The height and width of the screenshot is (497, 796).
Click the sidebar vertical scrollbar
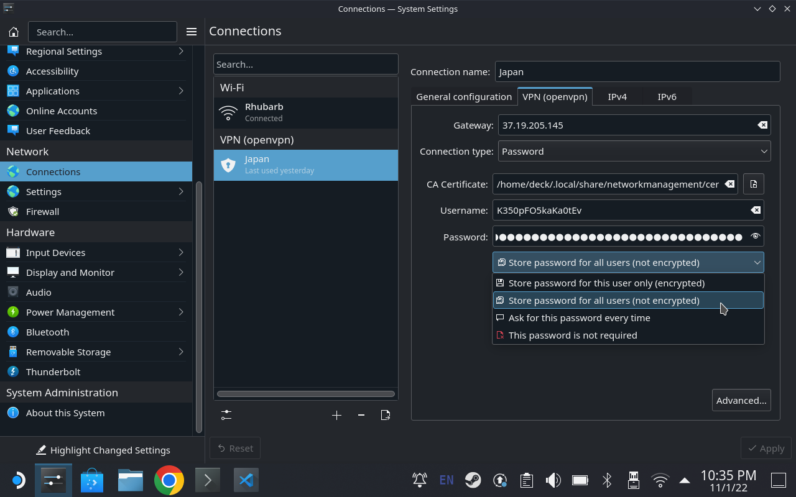pos(199,307)
